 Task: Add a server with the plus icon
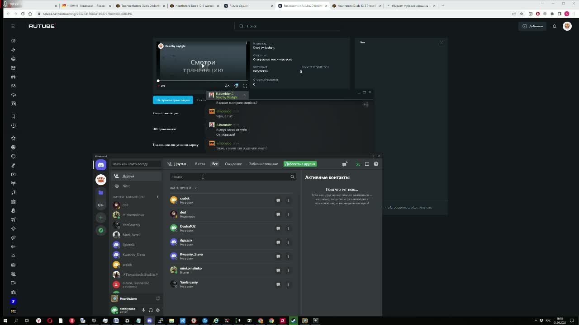[101, 218]
